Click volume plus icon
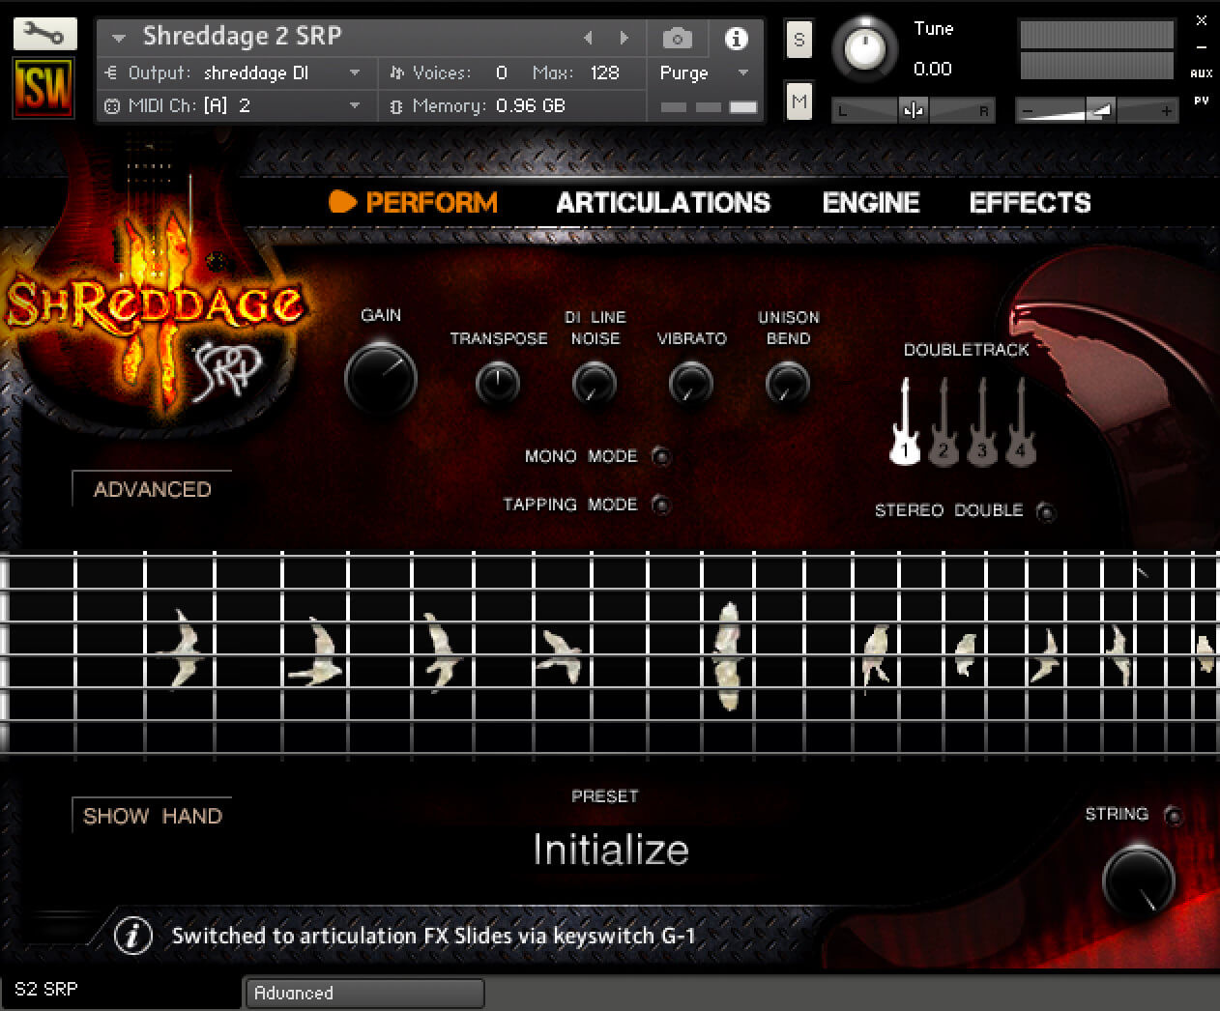1220x1011 pixels. click(1167, 111)
